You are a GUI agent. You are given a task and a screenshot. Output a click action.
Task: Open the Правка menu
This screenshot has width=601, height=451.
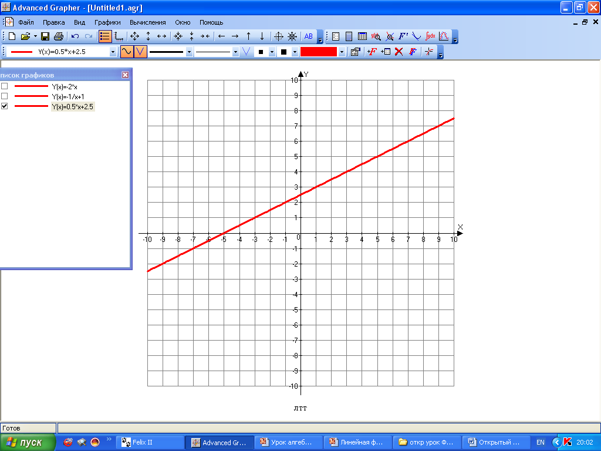(53, 22)
